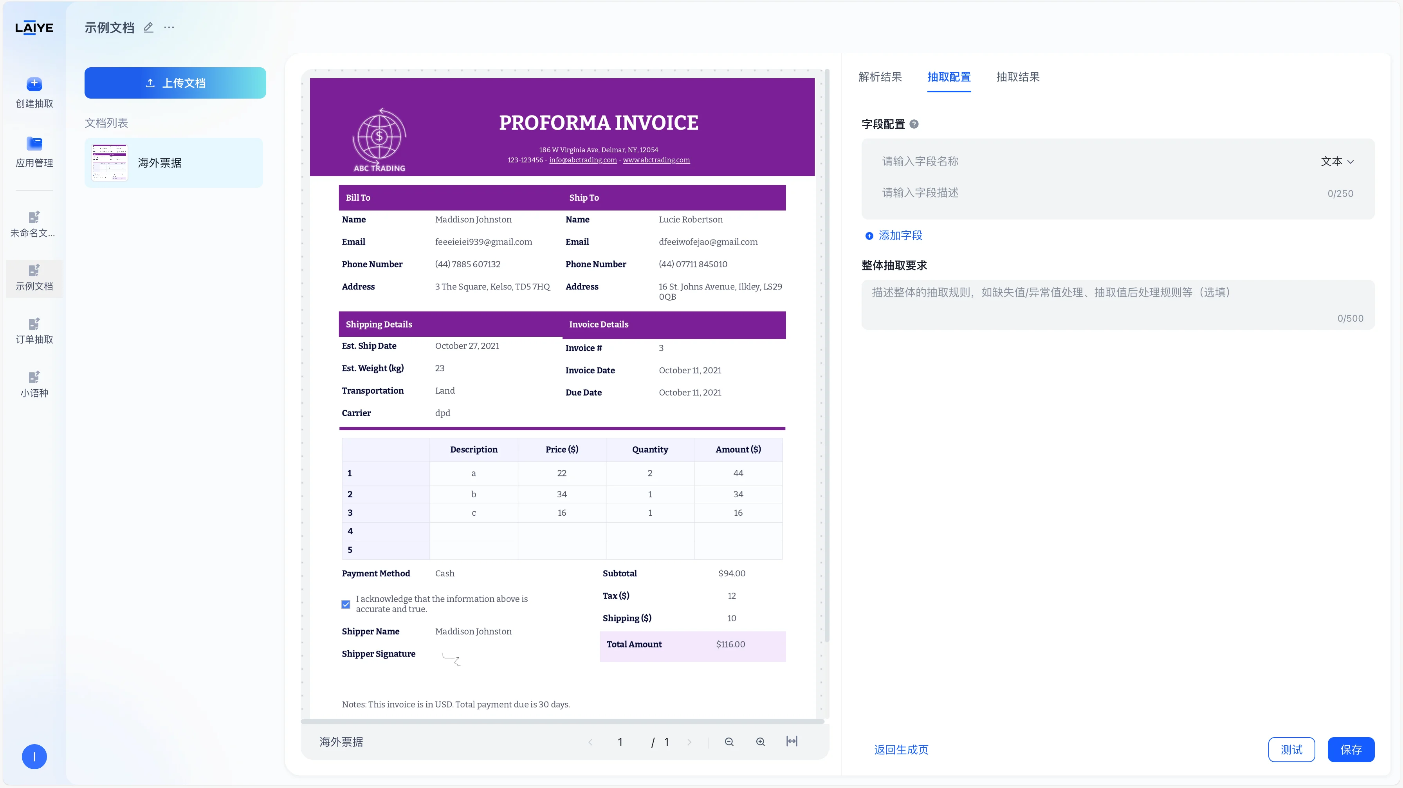Screen dimensions: 1403x788
Task: Click the 保存 button
Action: pos(1351,749)
